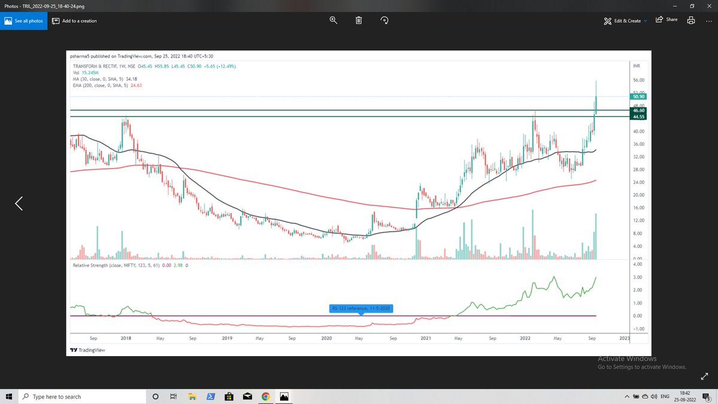Open File Explorer from the taskbar
718x404 pixels.
pos(191,396)
